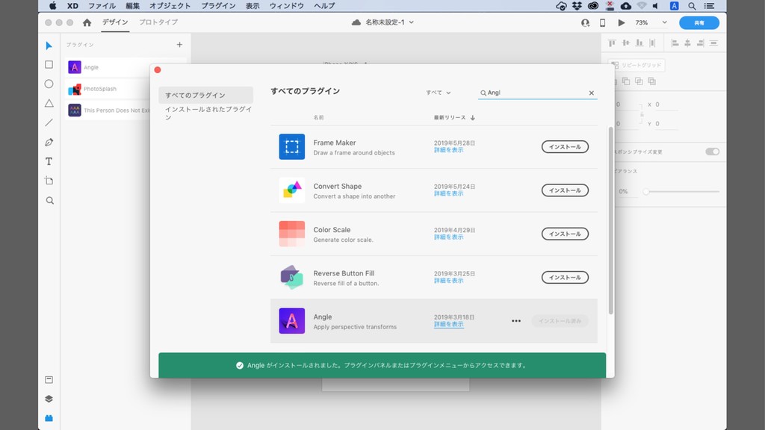Click Reverse Button Fill plugin icon
Image resolution: width=765 pixels, height=430 pixels.
click(292, 277)
